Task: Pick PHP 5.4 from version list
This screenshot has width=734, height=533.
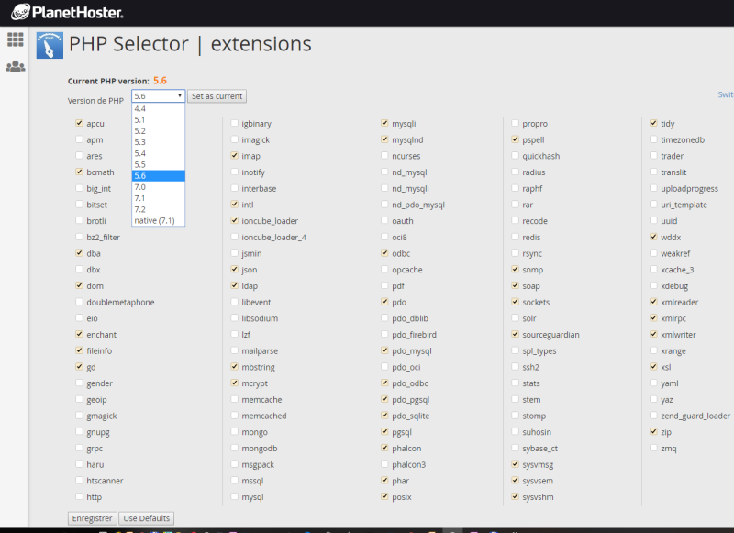Action: point(158,153)
